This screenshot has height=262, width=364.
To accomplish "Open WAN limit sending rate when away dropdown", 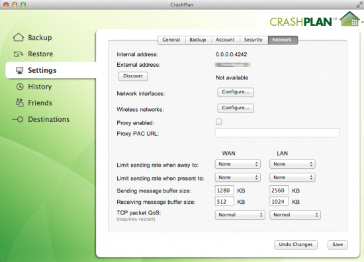I will pyautogui.click(x=238, y=164).
